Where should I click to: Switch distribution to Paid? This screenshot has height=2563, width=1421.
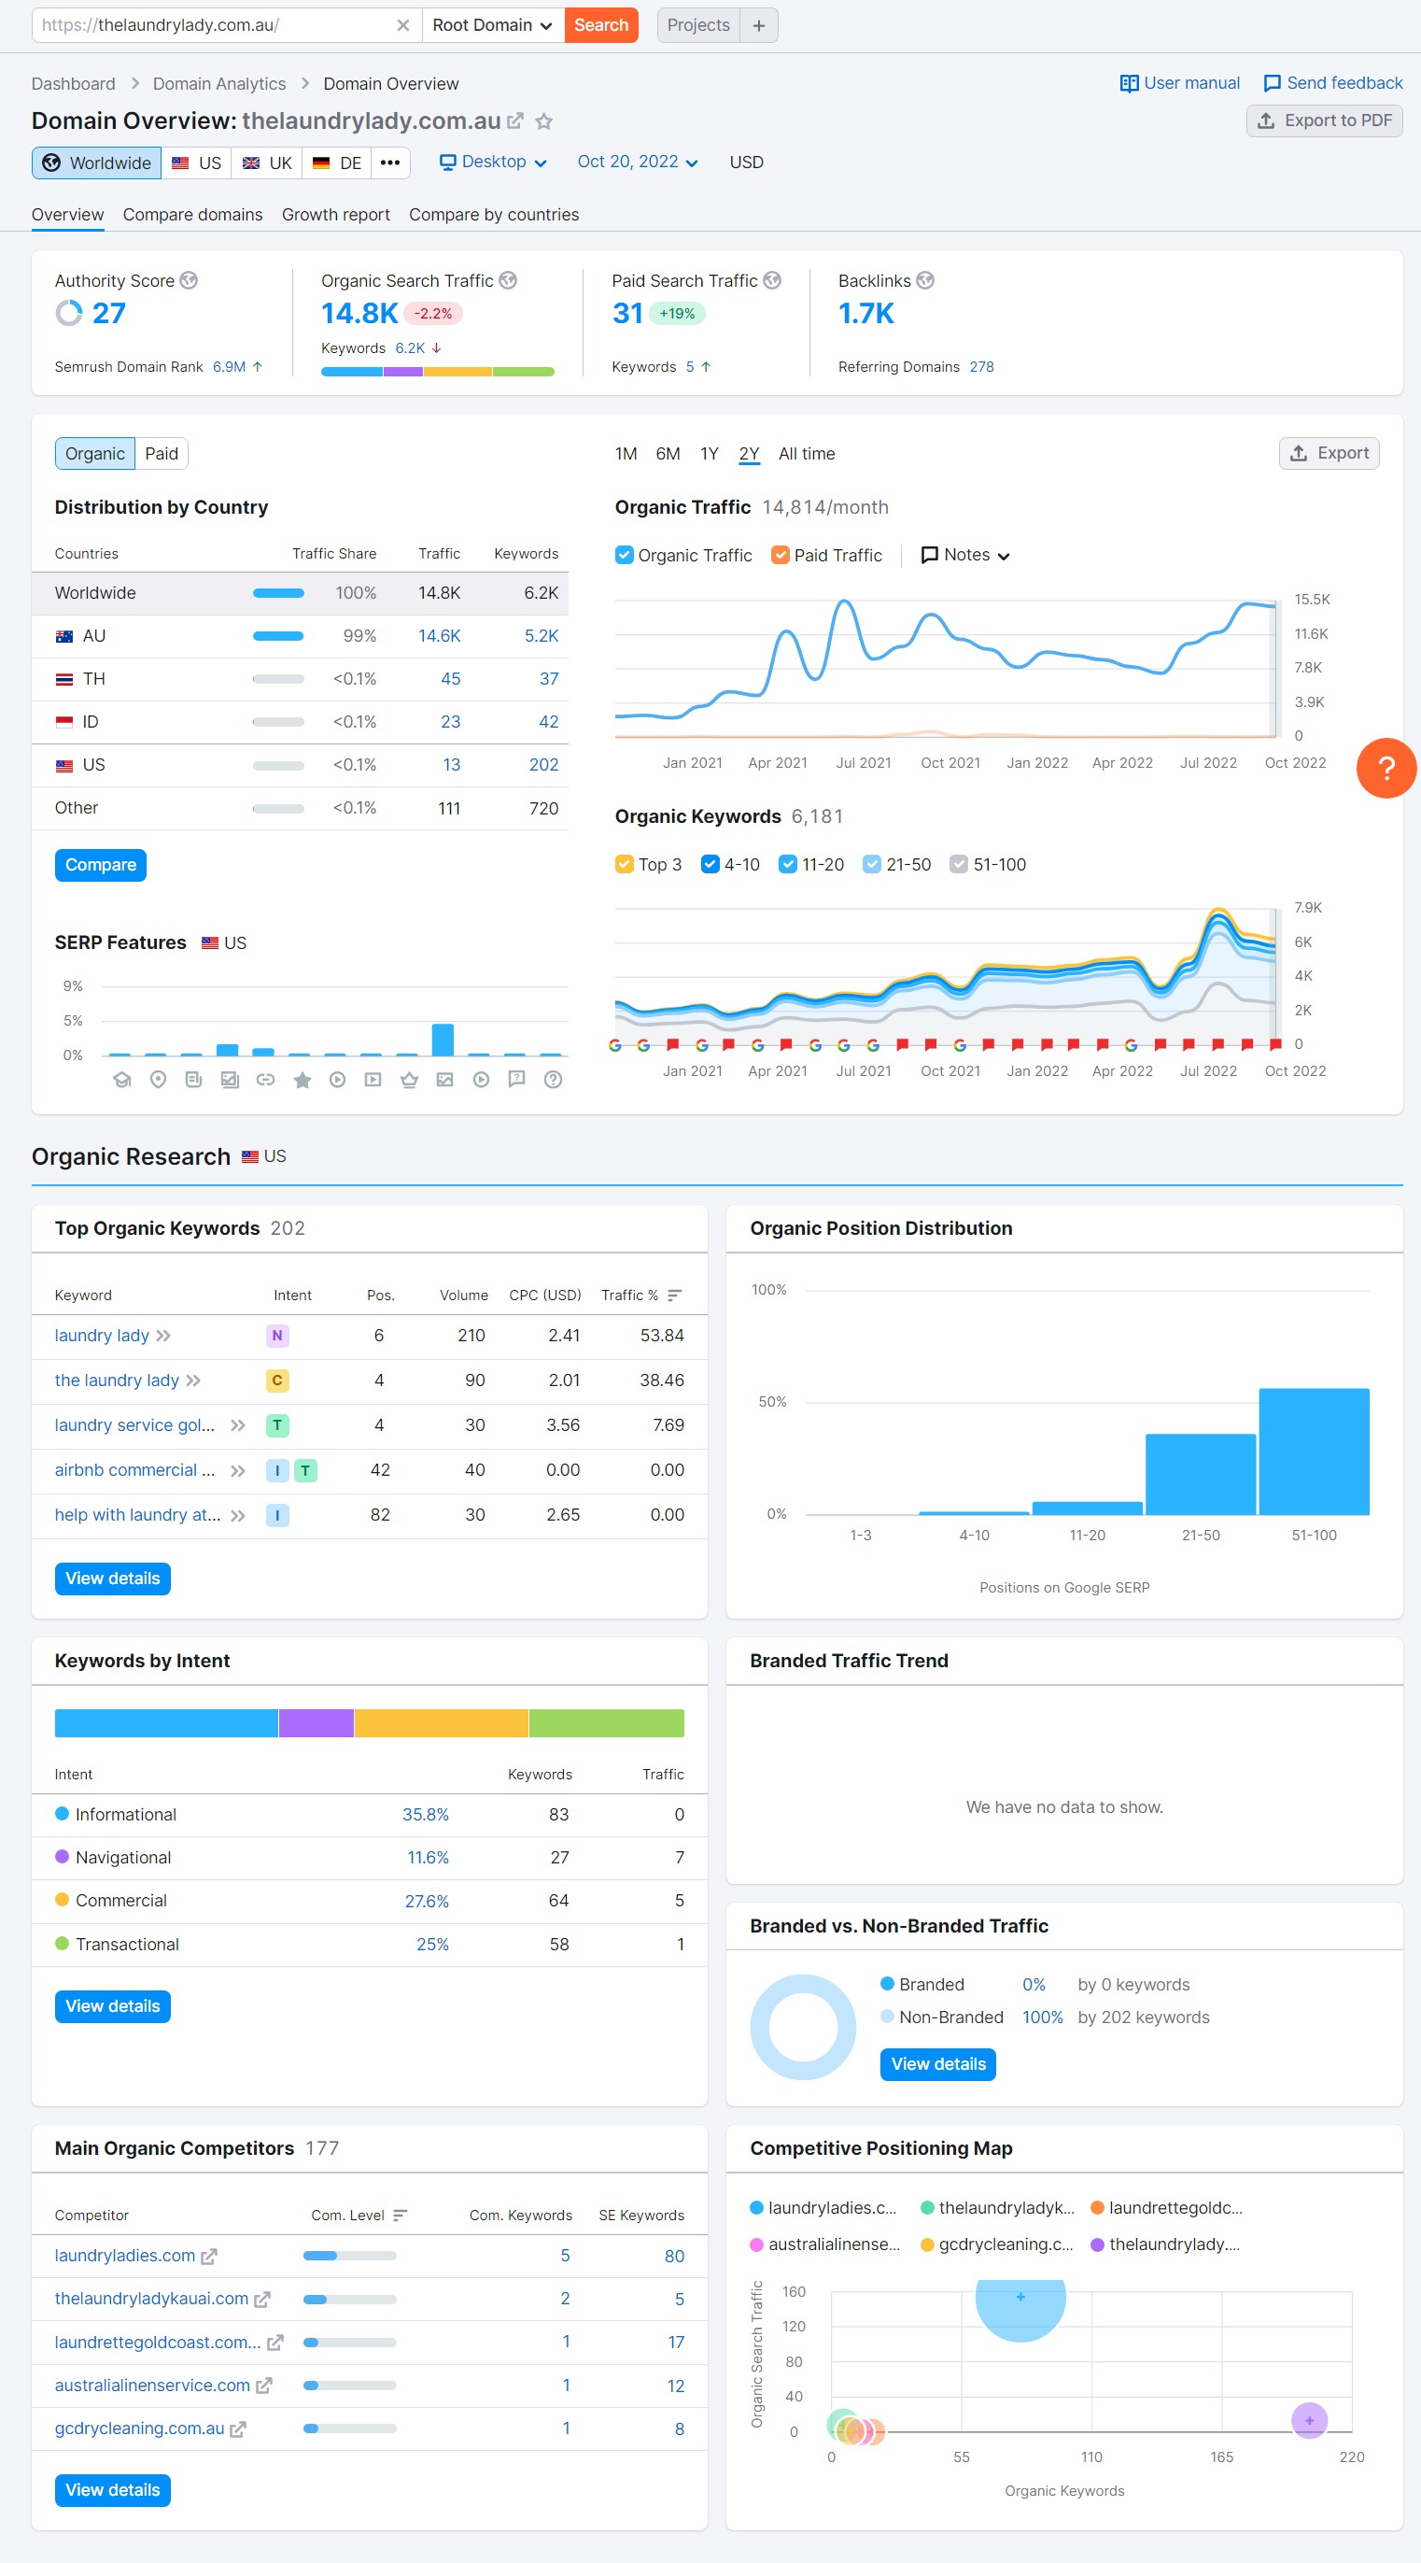[x=162, y=454]
